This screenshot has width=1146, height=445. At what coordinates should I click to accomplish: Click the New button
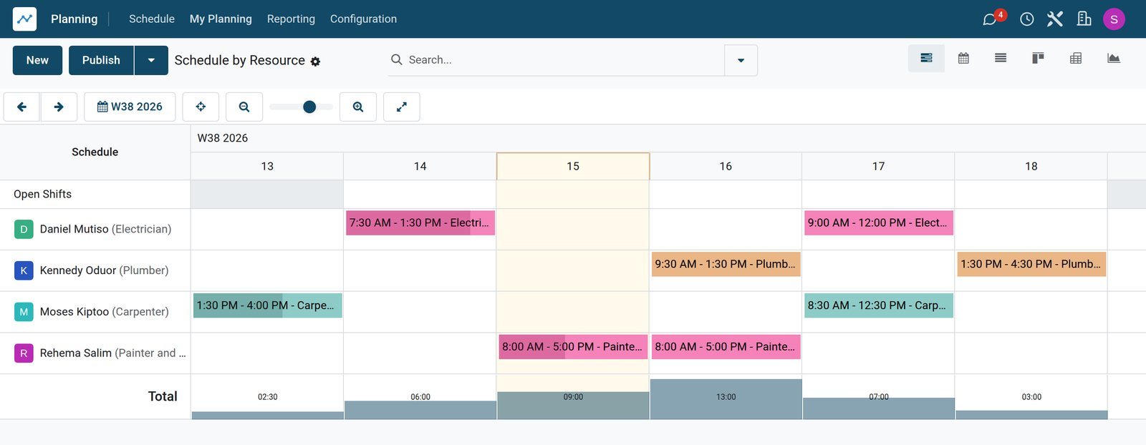(x=37, y=60)
